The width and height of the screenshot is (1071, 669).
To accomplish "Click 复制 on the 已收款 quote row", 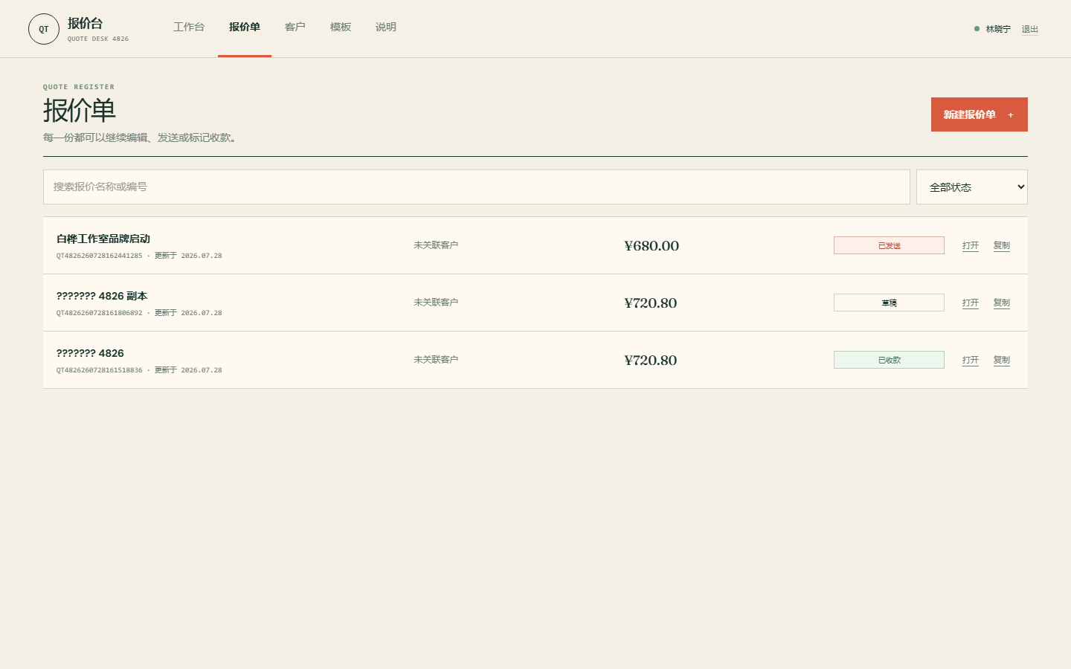I will pos(1002,360).
